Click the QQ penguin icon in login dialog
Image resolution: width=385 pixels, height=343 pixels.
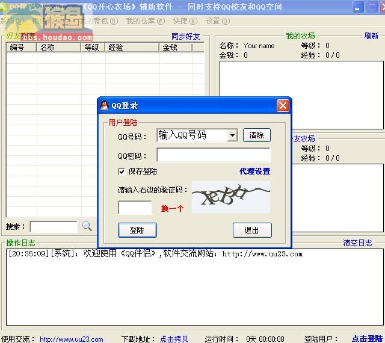coord(104,105)
